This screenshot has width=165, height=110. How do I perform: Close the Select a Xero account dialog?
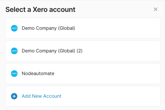coord(155,10)
